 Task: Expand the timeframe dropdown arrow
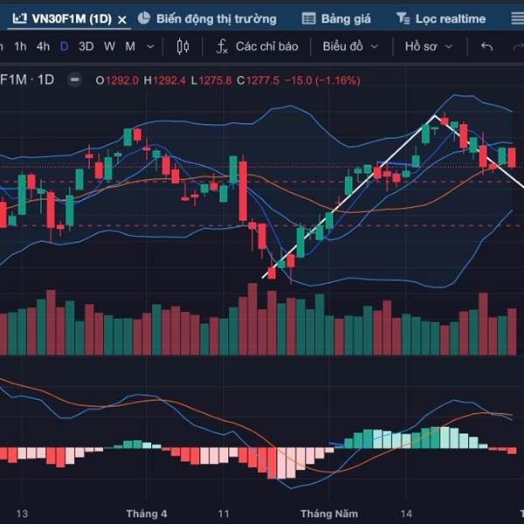(150, 46)
